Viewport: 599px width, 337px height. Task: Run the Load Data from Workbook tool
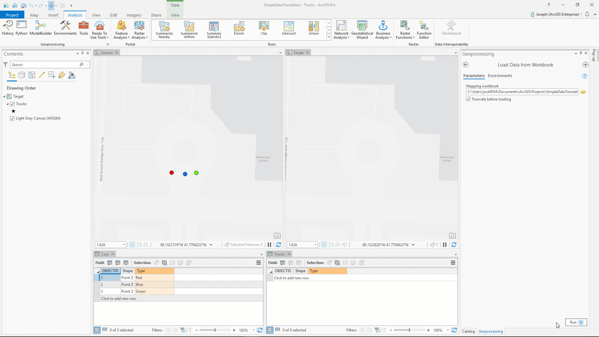(576, 322)
